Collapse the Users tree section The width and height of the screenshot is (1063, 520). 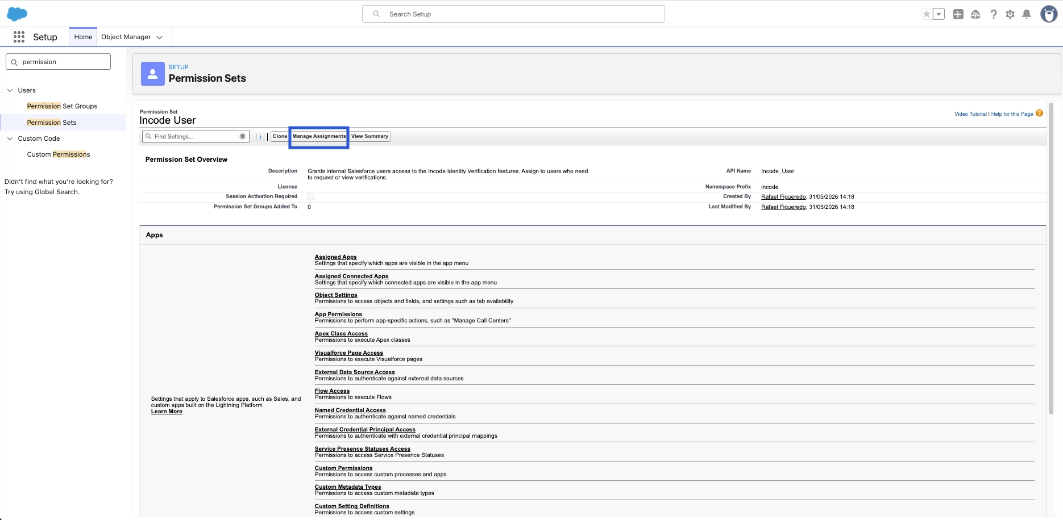click(x=10, y=90)
